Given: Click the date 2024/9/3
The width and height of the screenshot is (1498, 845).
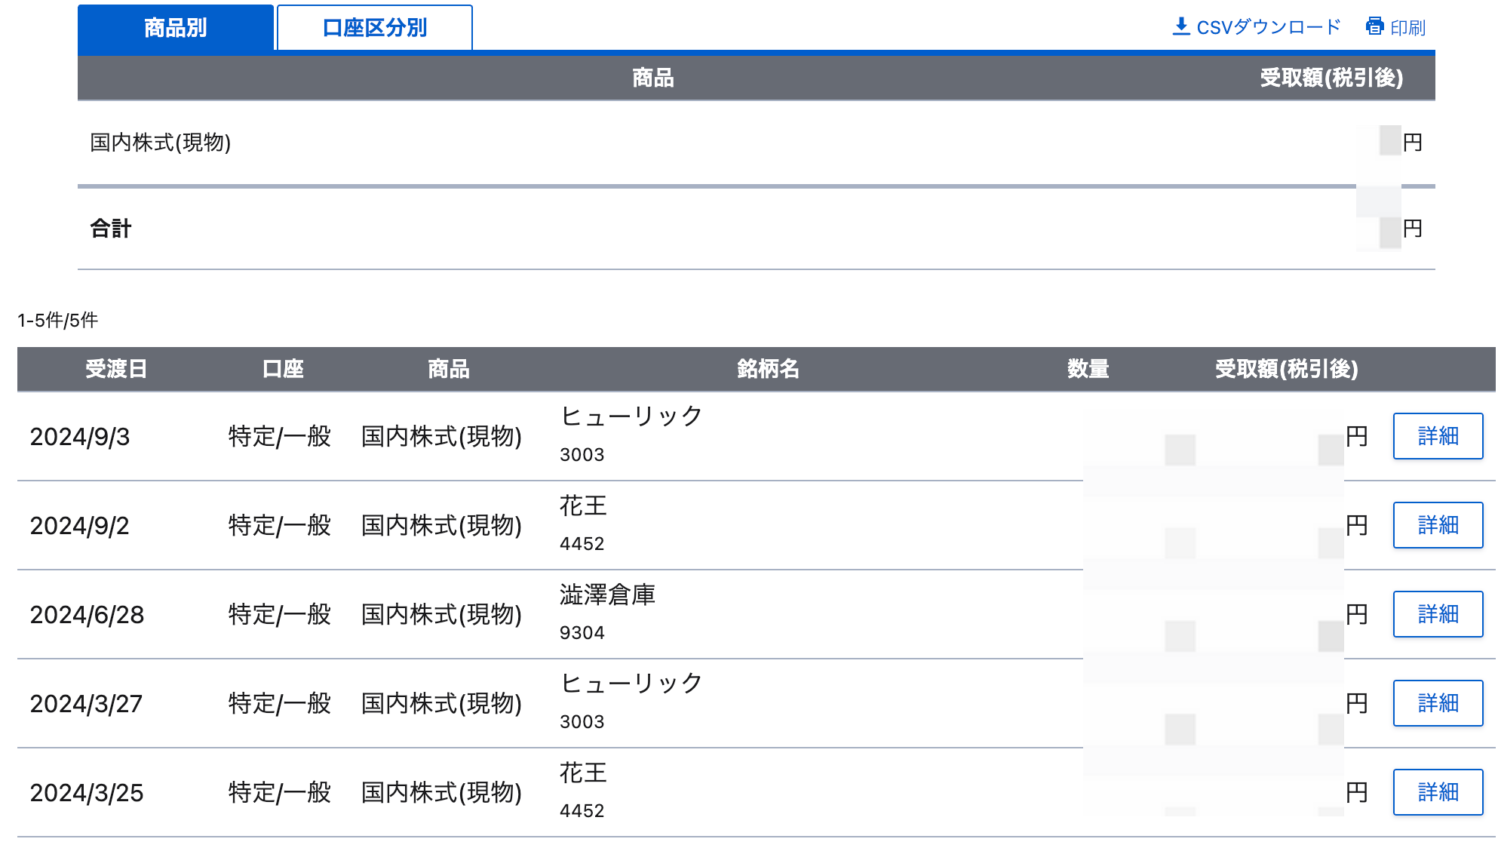Looking at the screenshot, I should pos(80,436).
